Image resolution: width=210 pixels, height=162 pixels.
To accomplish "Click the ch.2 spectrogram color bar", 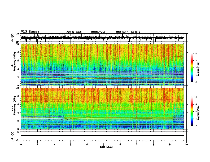I will 192,111.
